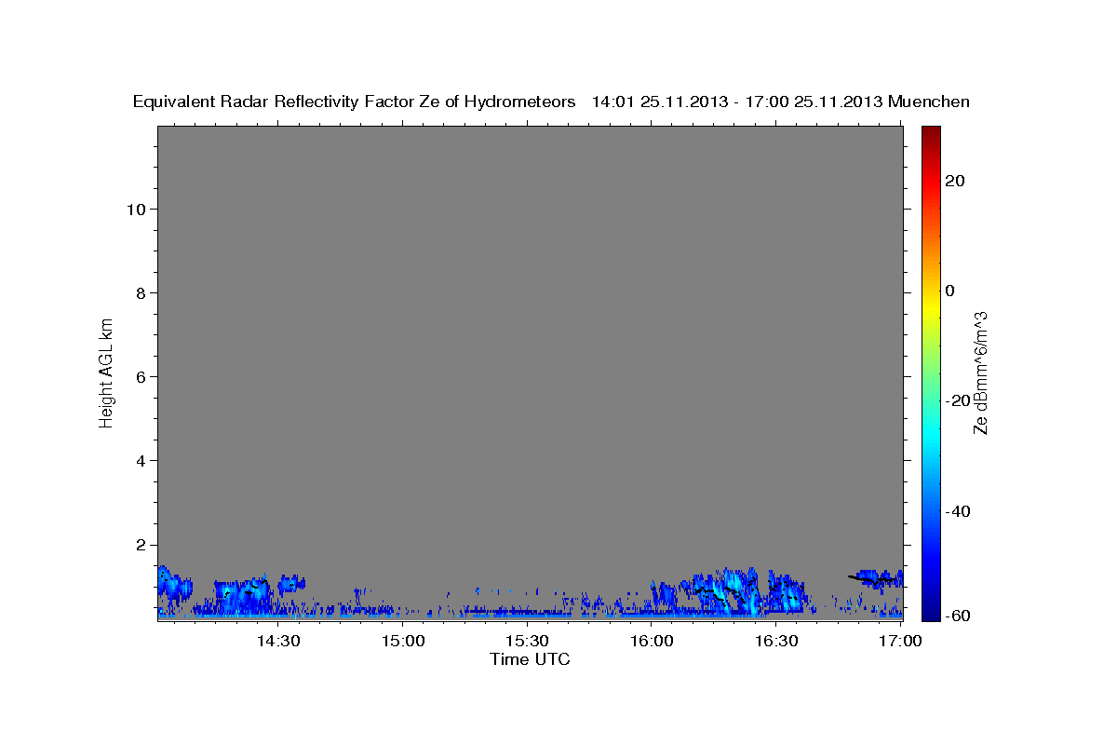1117x745 pixels.
Task: Click the colorbar value label 20
Action: 955,181
